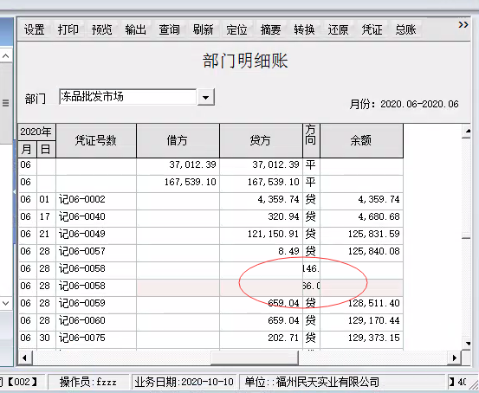This screenshot has width=479, height=393.
Task: Click 还原 in the toolbar
Action: point(338,29)
